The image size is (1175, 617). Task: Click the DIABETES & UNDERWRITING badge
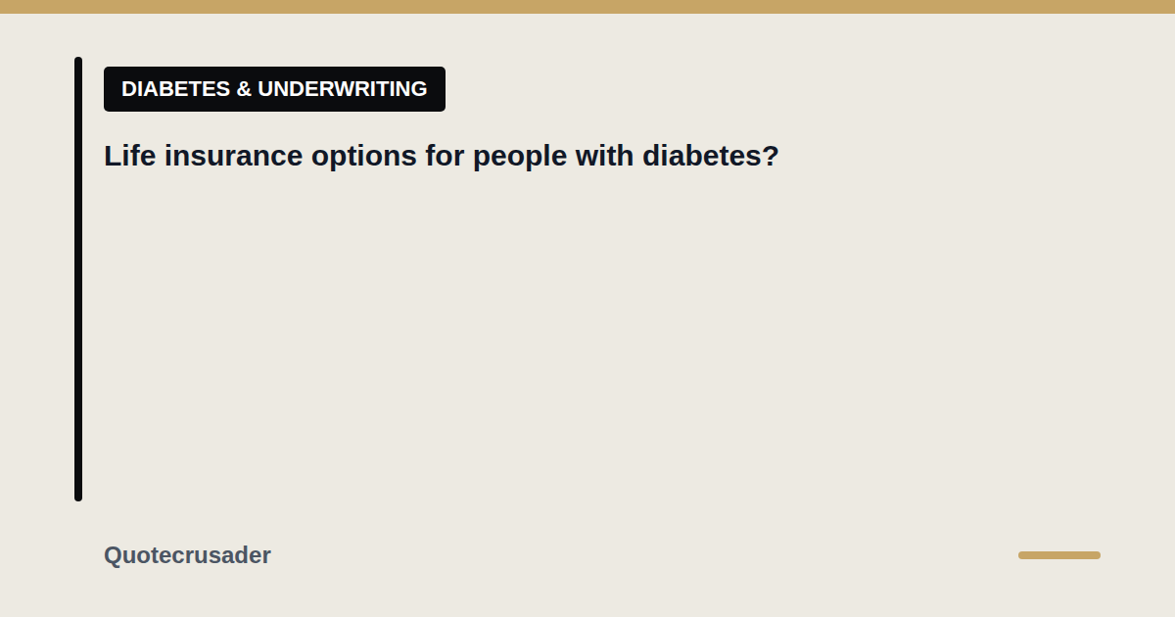click(274, 89)
